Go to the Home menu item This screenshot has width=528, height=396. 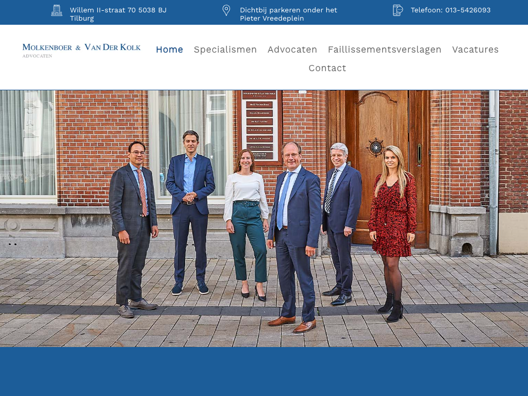pyautogui.click(x=169, y=49)
